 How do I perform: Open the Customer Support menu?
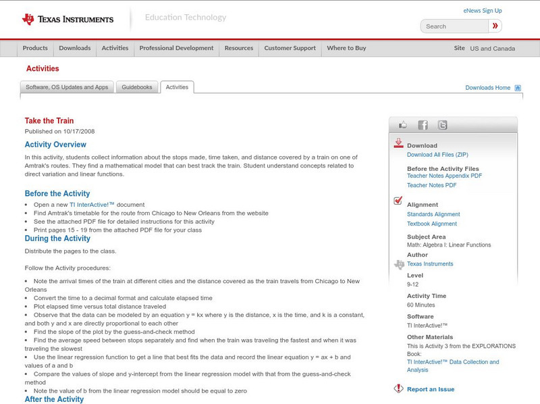(290, 48)
